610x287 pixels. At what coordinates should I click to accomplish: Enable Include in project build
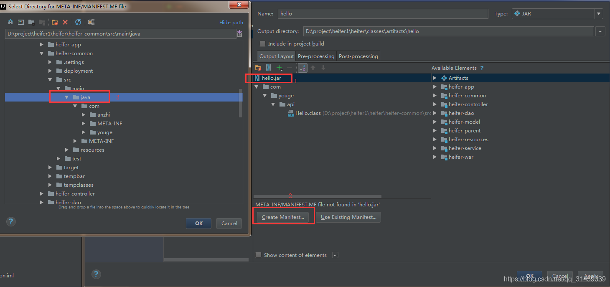[262, 44]
